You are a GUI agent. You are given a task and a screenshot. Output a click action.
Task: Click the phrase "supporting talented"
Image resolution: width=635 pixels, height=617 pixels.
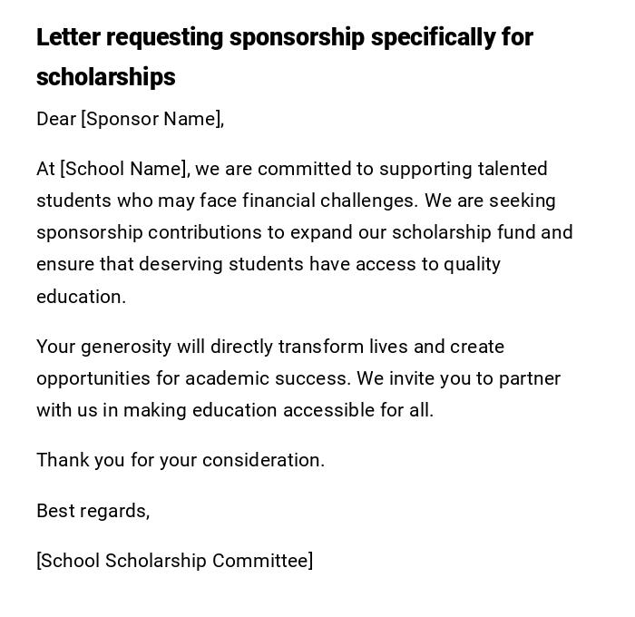pos(463,169)
